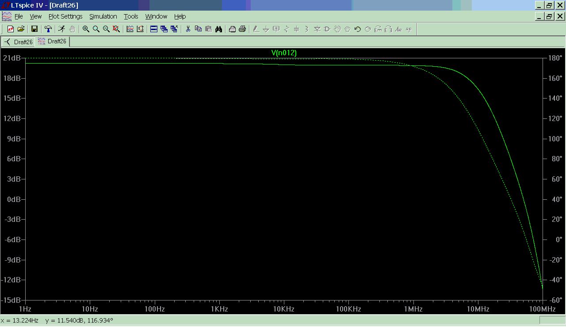The height and width of the screenshot is (327, 566).
Task: Open the Plot Settings menu
Action: pyautogui.click(x=65, y=16)
